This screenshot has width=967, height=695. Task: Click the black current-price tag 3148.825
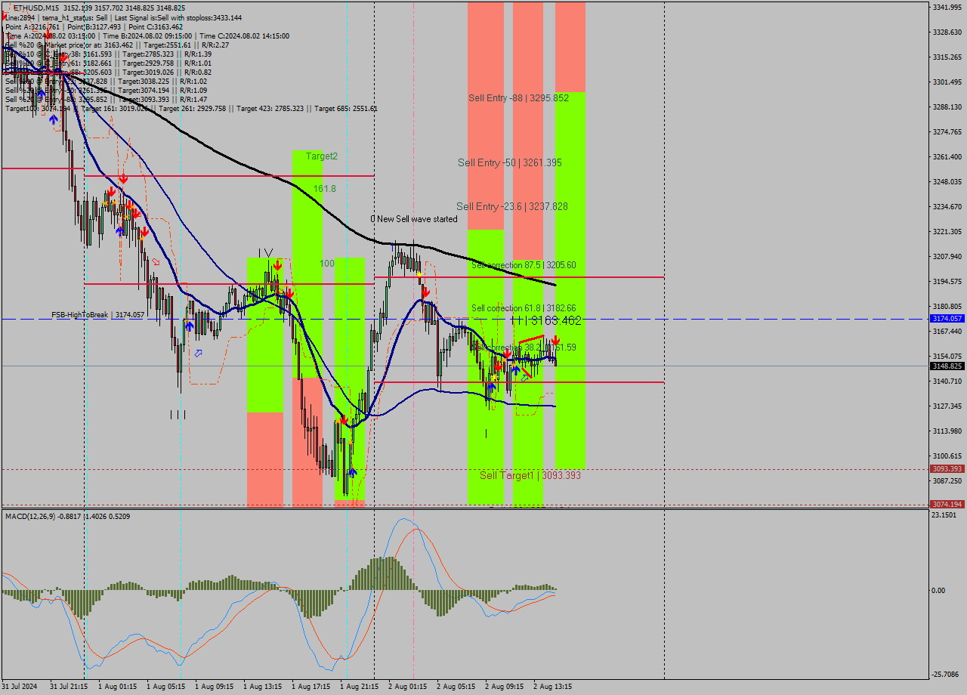[947, 366]
